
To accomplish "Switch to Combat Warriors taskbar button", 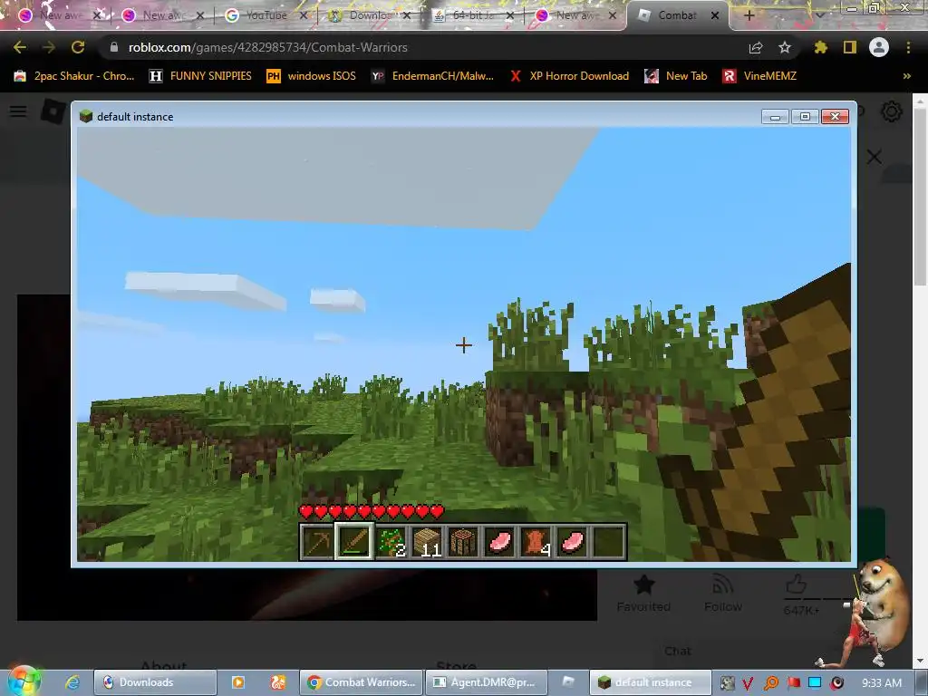I will tap(361, 682).
